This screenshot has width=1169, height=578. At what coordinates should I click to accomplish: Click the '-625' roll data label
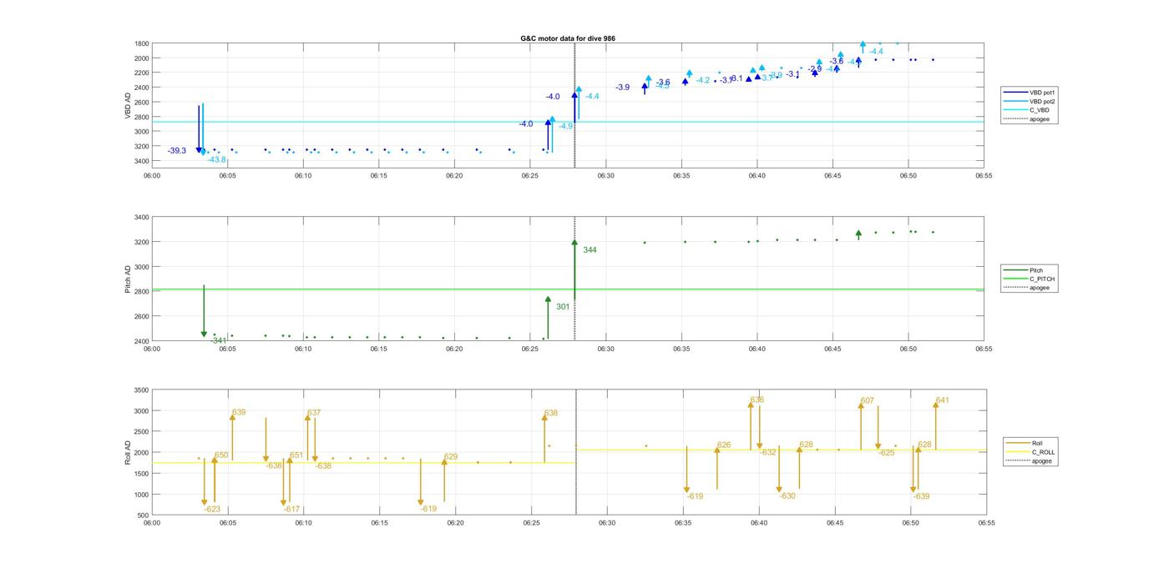click(887, 453)
